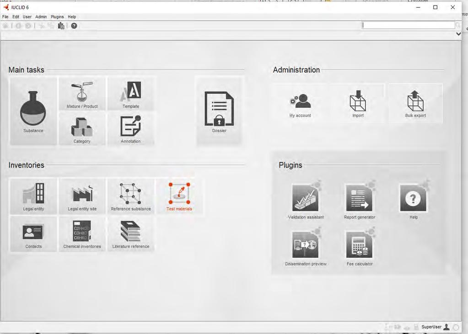Open the Admin menu
The width and height of the screenshot is (468, 334).
[41, 17]
